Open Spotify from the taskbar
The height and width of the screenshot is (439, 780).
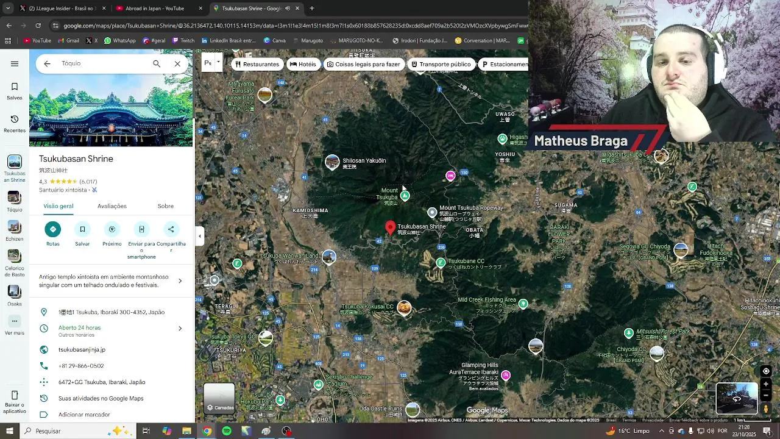click(x=227, y=431)
